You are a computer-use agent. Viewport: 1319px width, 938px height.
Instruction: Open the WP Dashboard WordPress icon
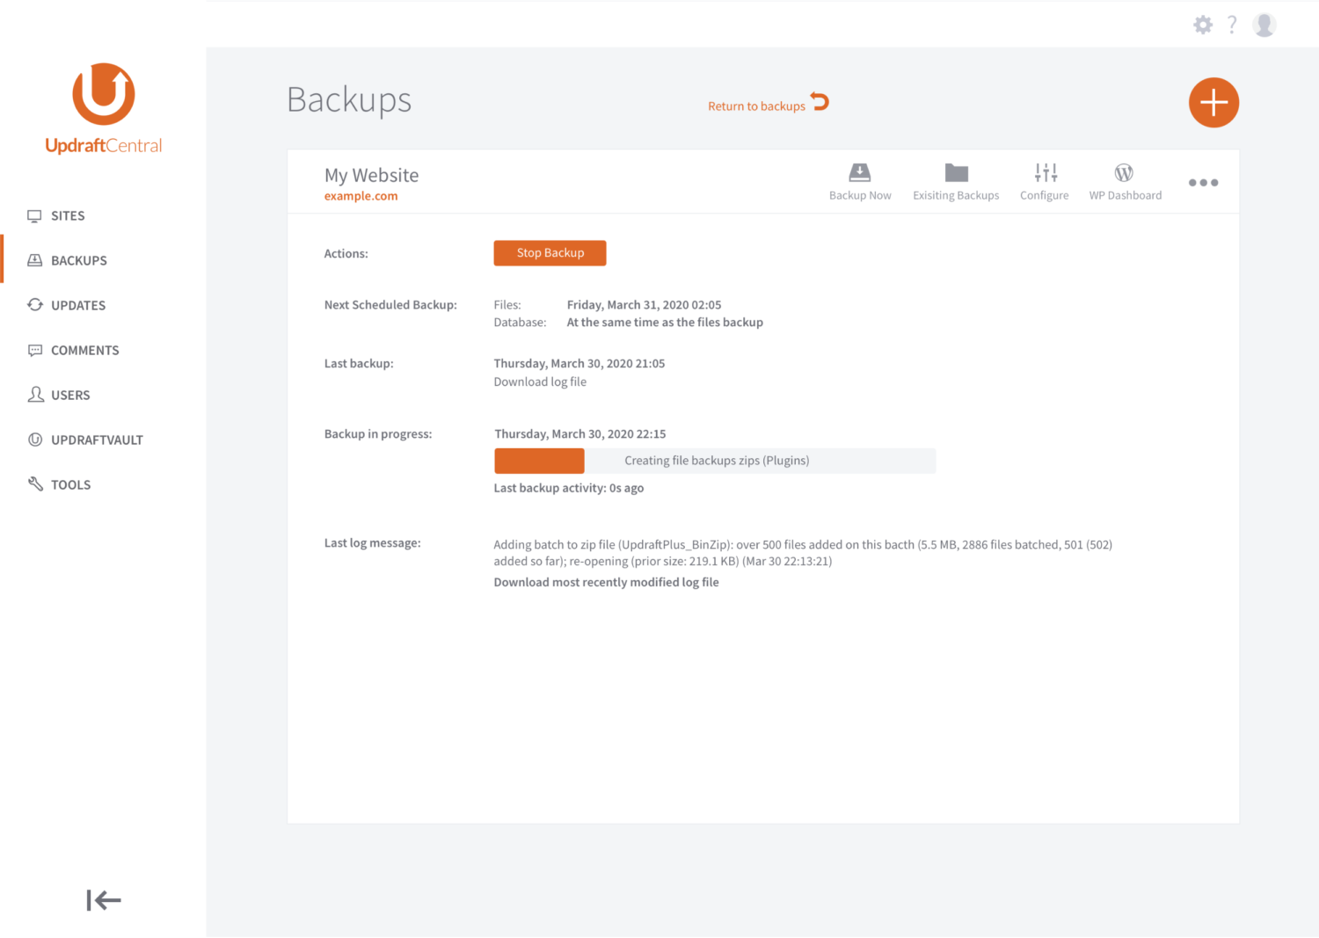pos(1125,171)
